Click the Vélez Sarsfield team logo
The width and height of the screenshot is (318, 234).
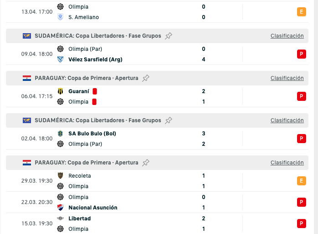61,59
